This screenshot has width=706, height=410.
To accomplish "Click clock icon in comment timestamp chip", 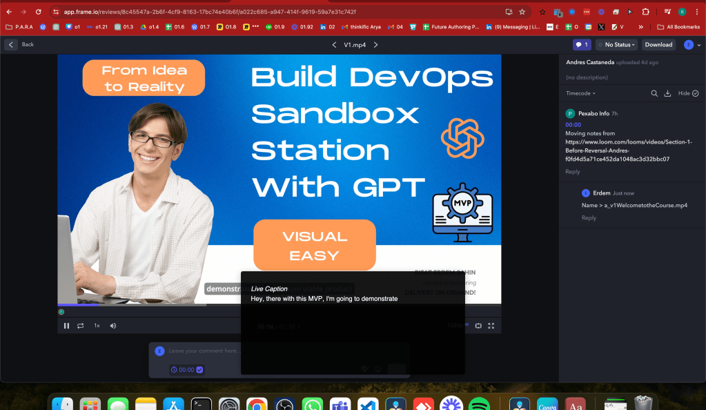I will 174,370.
